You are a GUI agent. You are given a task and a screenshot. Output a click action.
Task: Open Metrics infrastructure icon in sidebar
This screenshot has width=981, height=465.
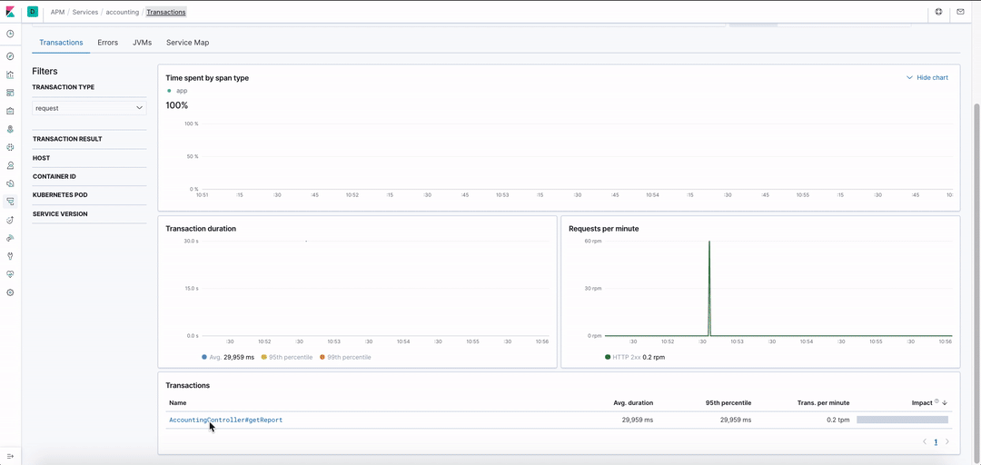pos(10,165)
